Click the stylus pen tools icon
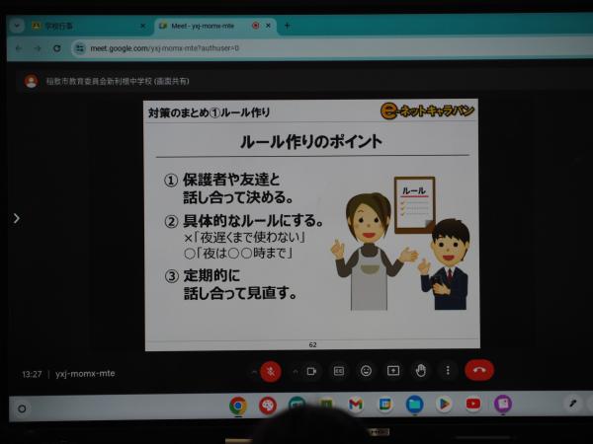The width and height of the screenshot is (593, 444). click(x=573, y=404)
